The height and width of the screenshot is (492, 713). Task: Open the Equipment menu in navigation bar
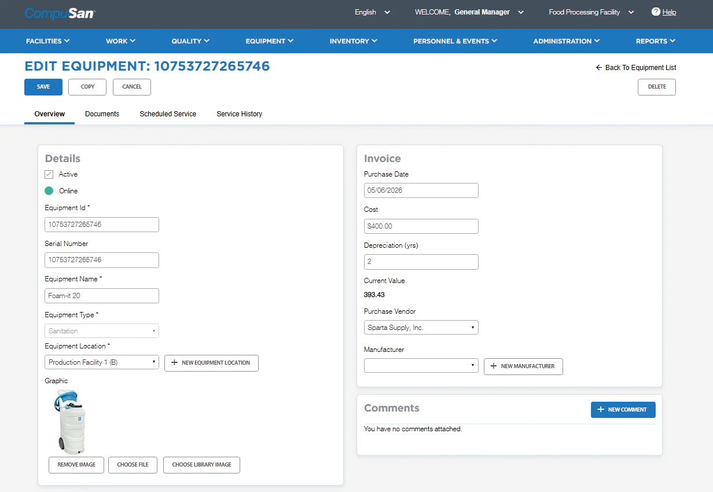(270, 41)
